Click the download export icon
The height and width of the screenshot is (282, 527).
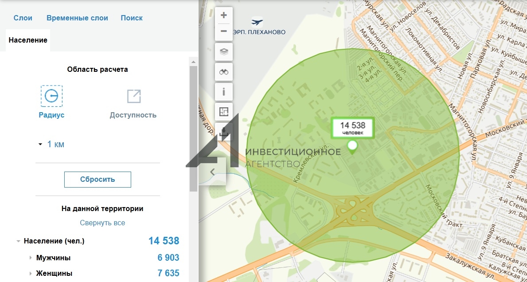point(224,131)
